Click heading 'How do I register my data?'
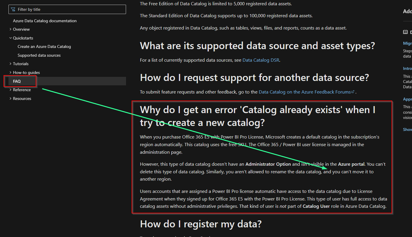This screenshot has height=237, width=412. click(x=201, y=224)
